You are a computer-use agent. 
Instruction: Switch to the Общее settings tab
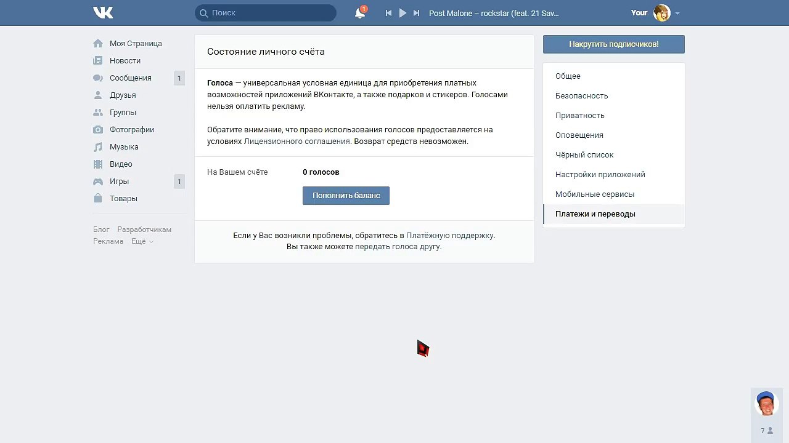(x=614, y=76)
